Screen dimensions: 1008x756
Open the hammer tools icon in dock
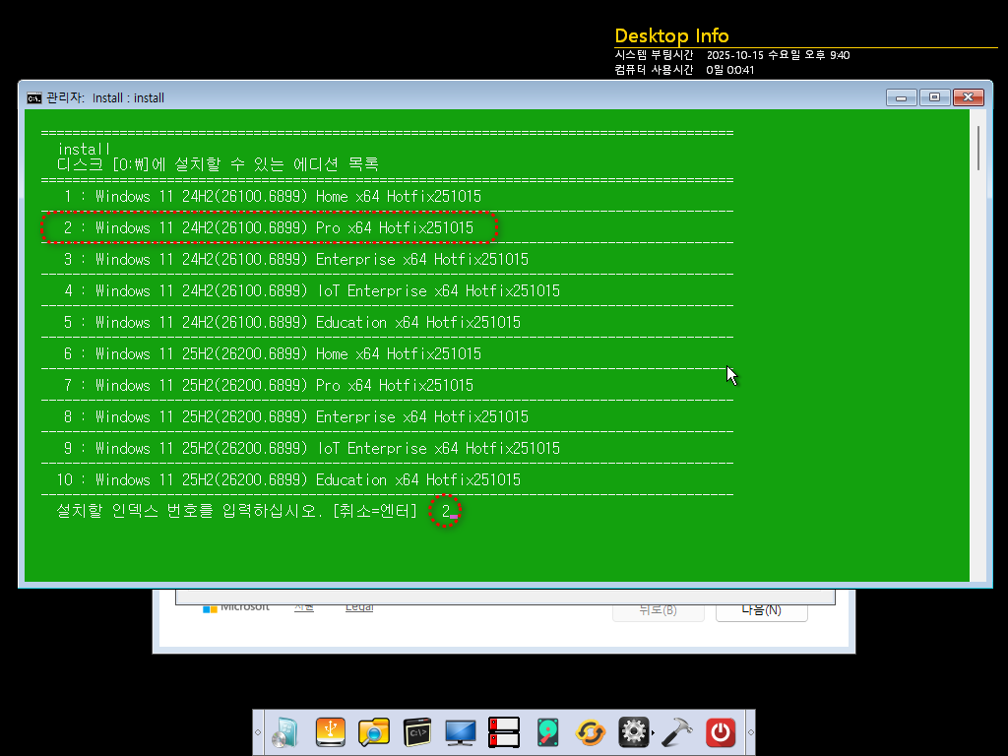(676, 732)
